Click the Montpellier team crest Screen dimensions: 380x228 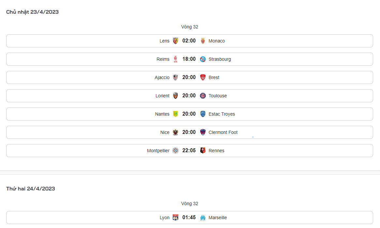point(175,151)
